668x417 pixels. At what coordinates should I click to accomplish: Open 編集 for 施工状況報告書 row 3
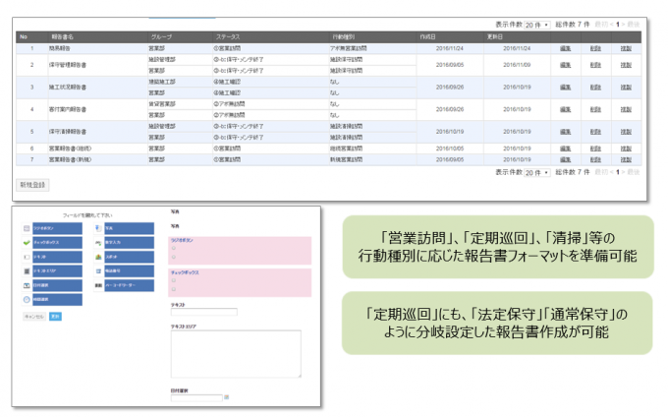565,88
